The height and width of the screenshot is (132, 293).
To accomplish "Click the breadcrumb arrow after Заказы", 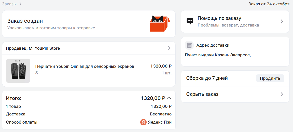I will pos(20,4).
